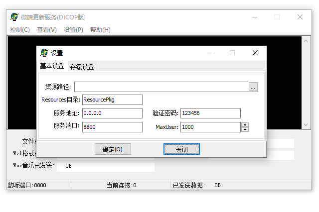This screenshot has height=212, width=319.
Task: Click the 资源路径 text field
Action: (161, 87)
